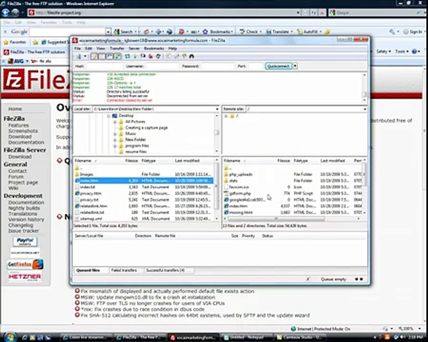Screen dimensions: 428x342
Task: Click the Hetzner sponsor logo
Action: point(25,276)
